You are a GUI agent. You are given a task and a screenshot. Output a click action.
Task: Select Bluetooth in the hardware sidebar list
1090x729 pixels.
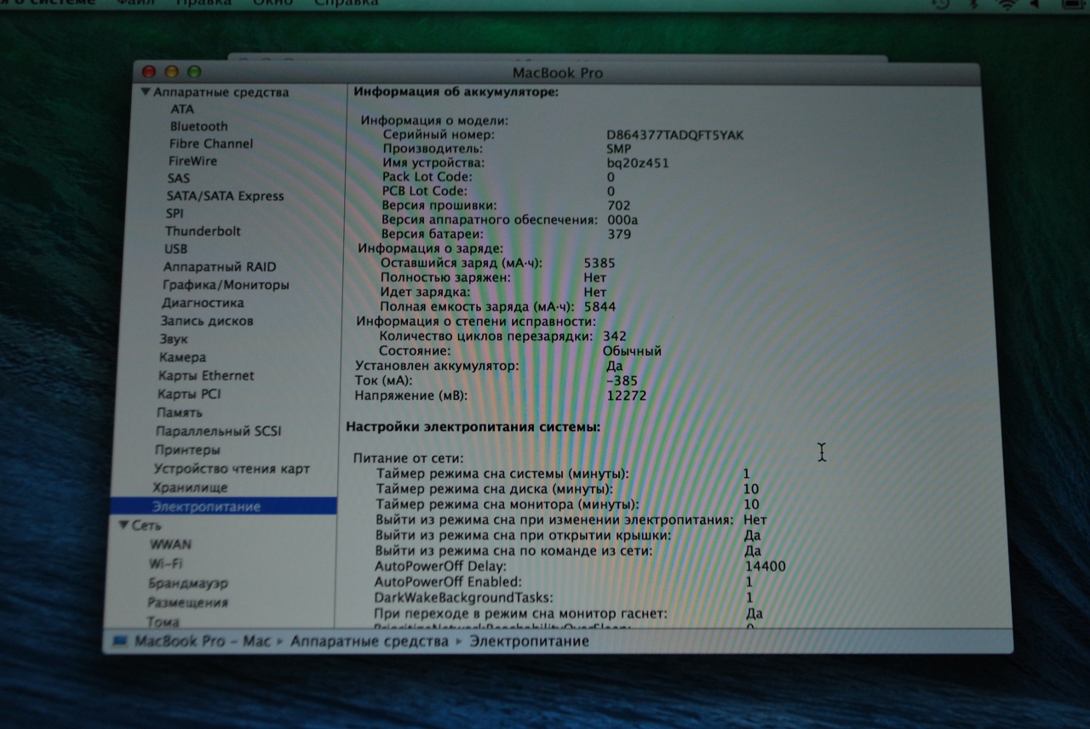[198, 126]
